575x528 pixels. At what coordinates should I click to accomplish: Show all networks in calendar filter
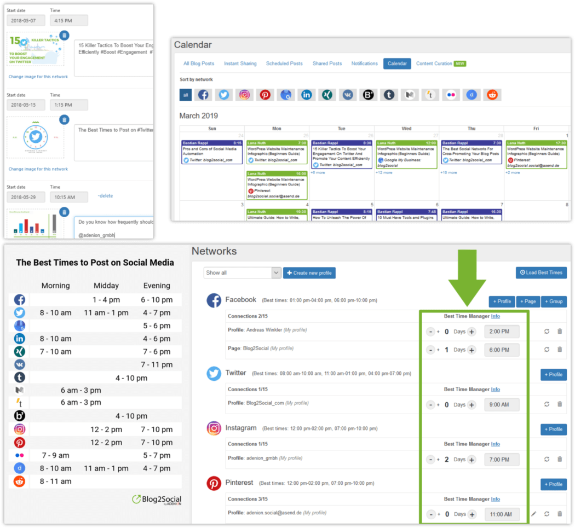pyautogui.click(x=186, y=95)
